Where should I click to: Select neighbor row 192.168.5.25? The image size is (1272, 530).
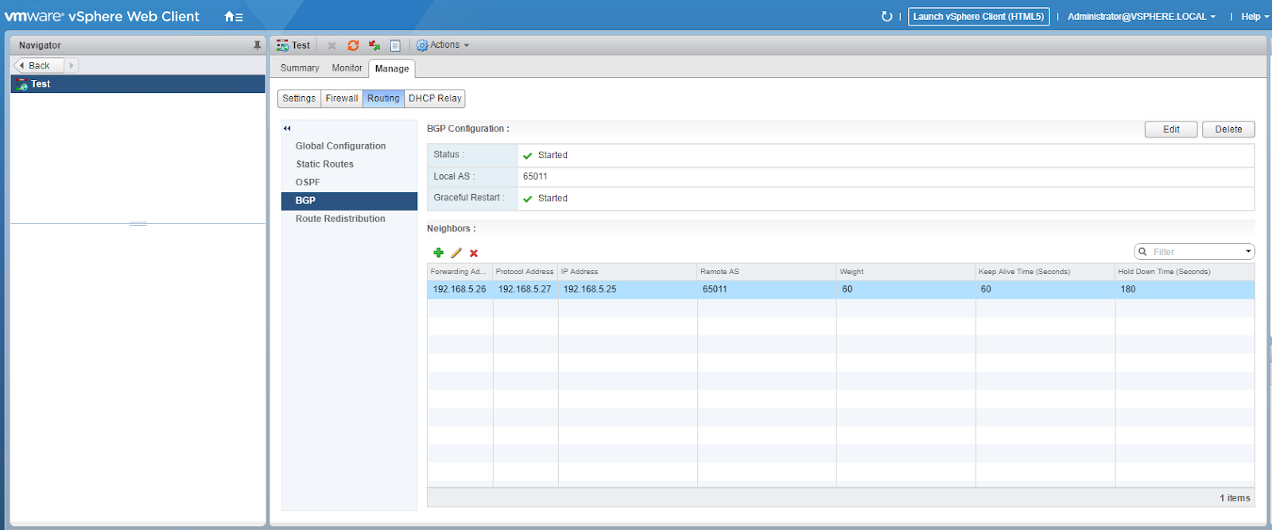590,289
